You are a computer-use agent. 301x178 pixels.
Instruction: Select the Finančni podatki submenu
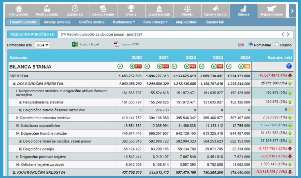pyautogui.click(x=23, y=22)
